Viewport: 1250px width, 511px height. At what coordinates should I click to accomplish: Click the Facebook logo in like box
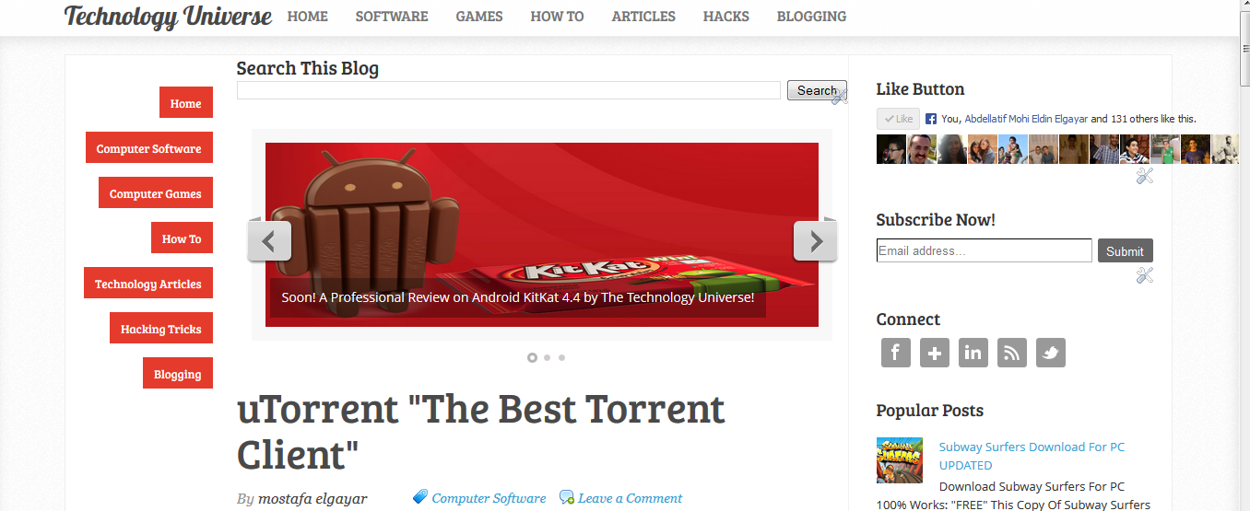(931, 119)
